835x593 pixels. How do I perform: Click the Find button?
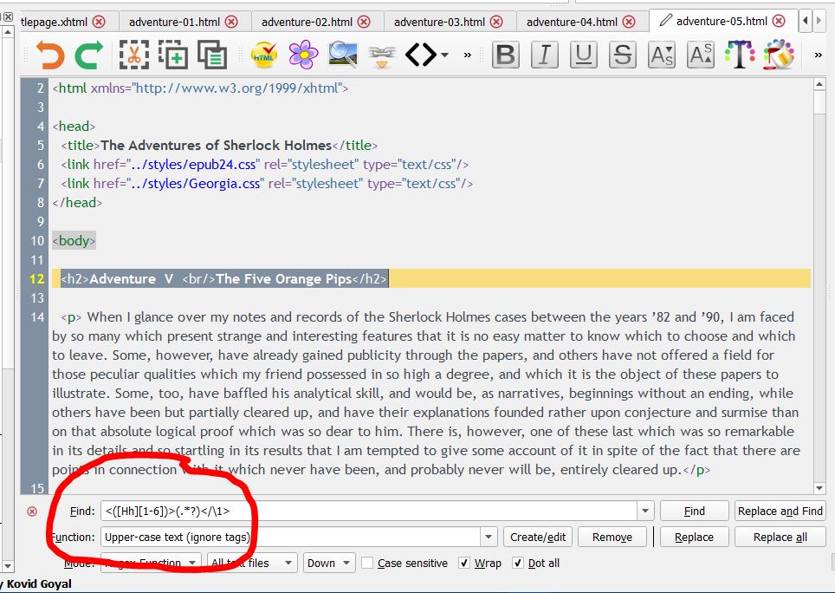tap(694, 511)
